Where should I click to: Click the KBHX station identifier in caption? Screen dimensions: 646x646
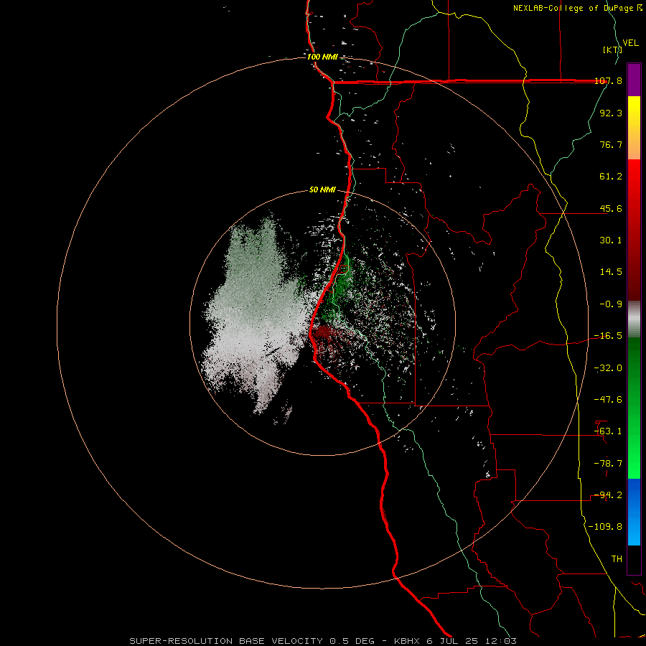pyautogui.click(x=407, y=641)
